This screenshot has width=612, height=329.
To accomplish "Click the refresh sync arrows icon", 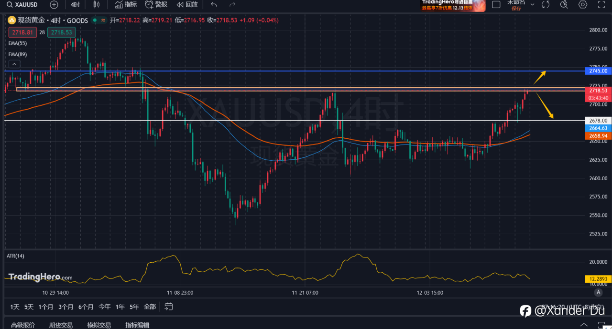I will (x=546, y=5).
